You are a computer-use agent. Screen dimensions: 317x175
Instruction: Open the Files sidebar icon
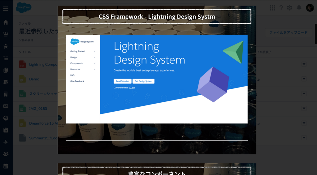[6, 70]
